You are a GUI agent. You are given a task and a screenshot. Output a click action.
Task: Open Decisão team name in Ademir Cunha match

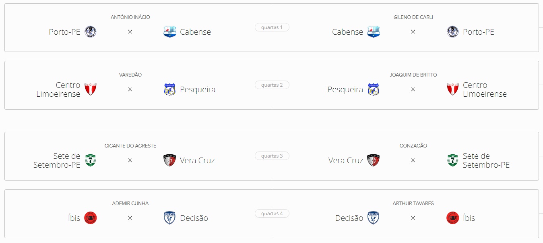(x=194, y=218)
